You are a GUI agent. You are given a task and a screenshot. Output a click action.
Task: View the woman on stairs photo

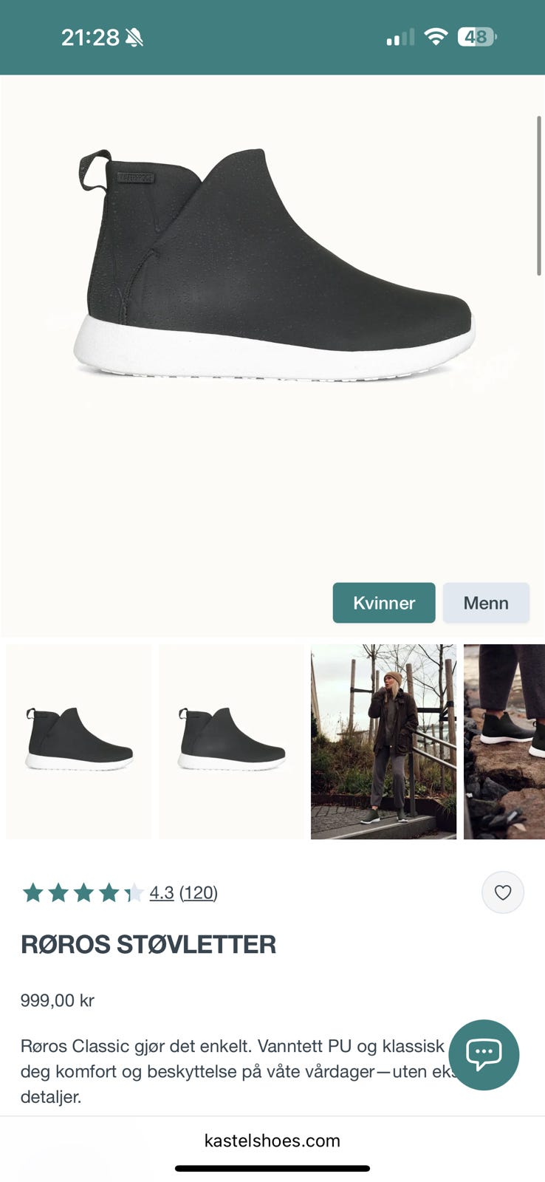coord(383,742)
